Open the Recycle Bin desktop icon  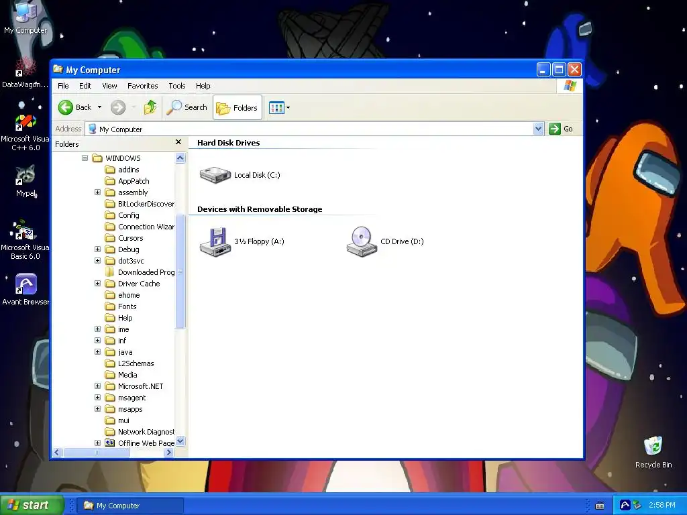click(653, 453)
